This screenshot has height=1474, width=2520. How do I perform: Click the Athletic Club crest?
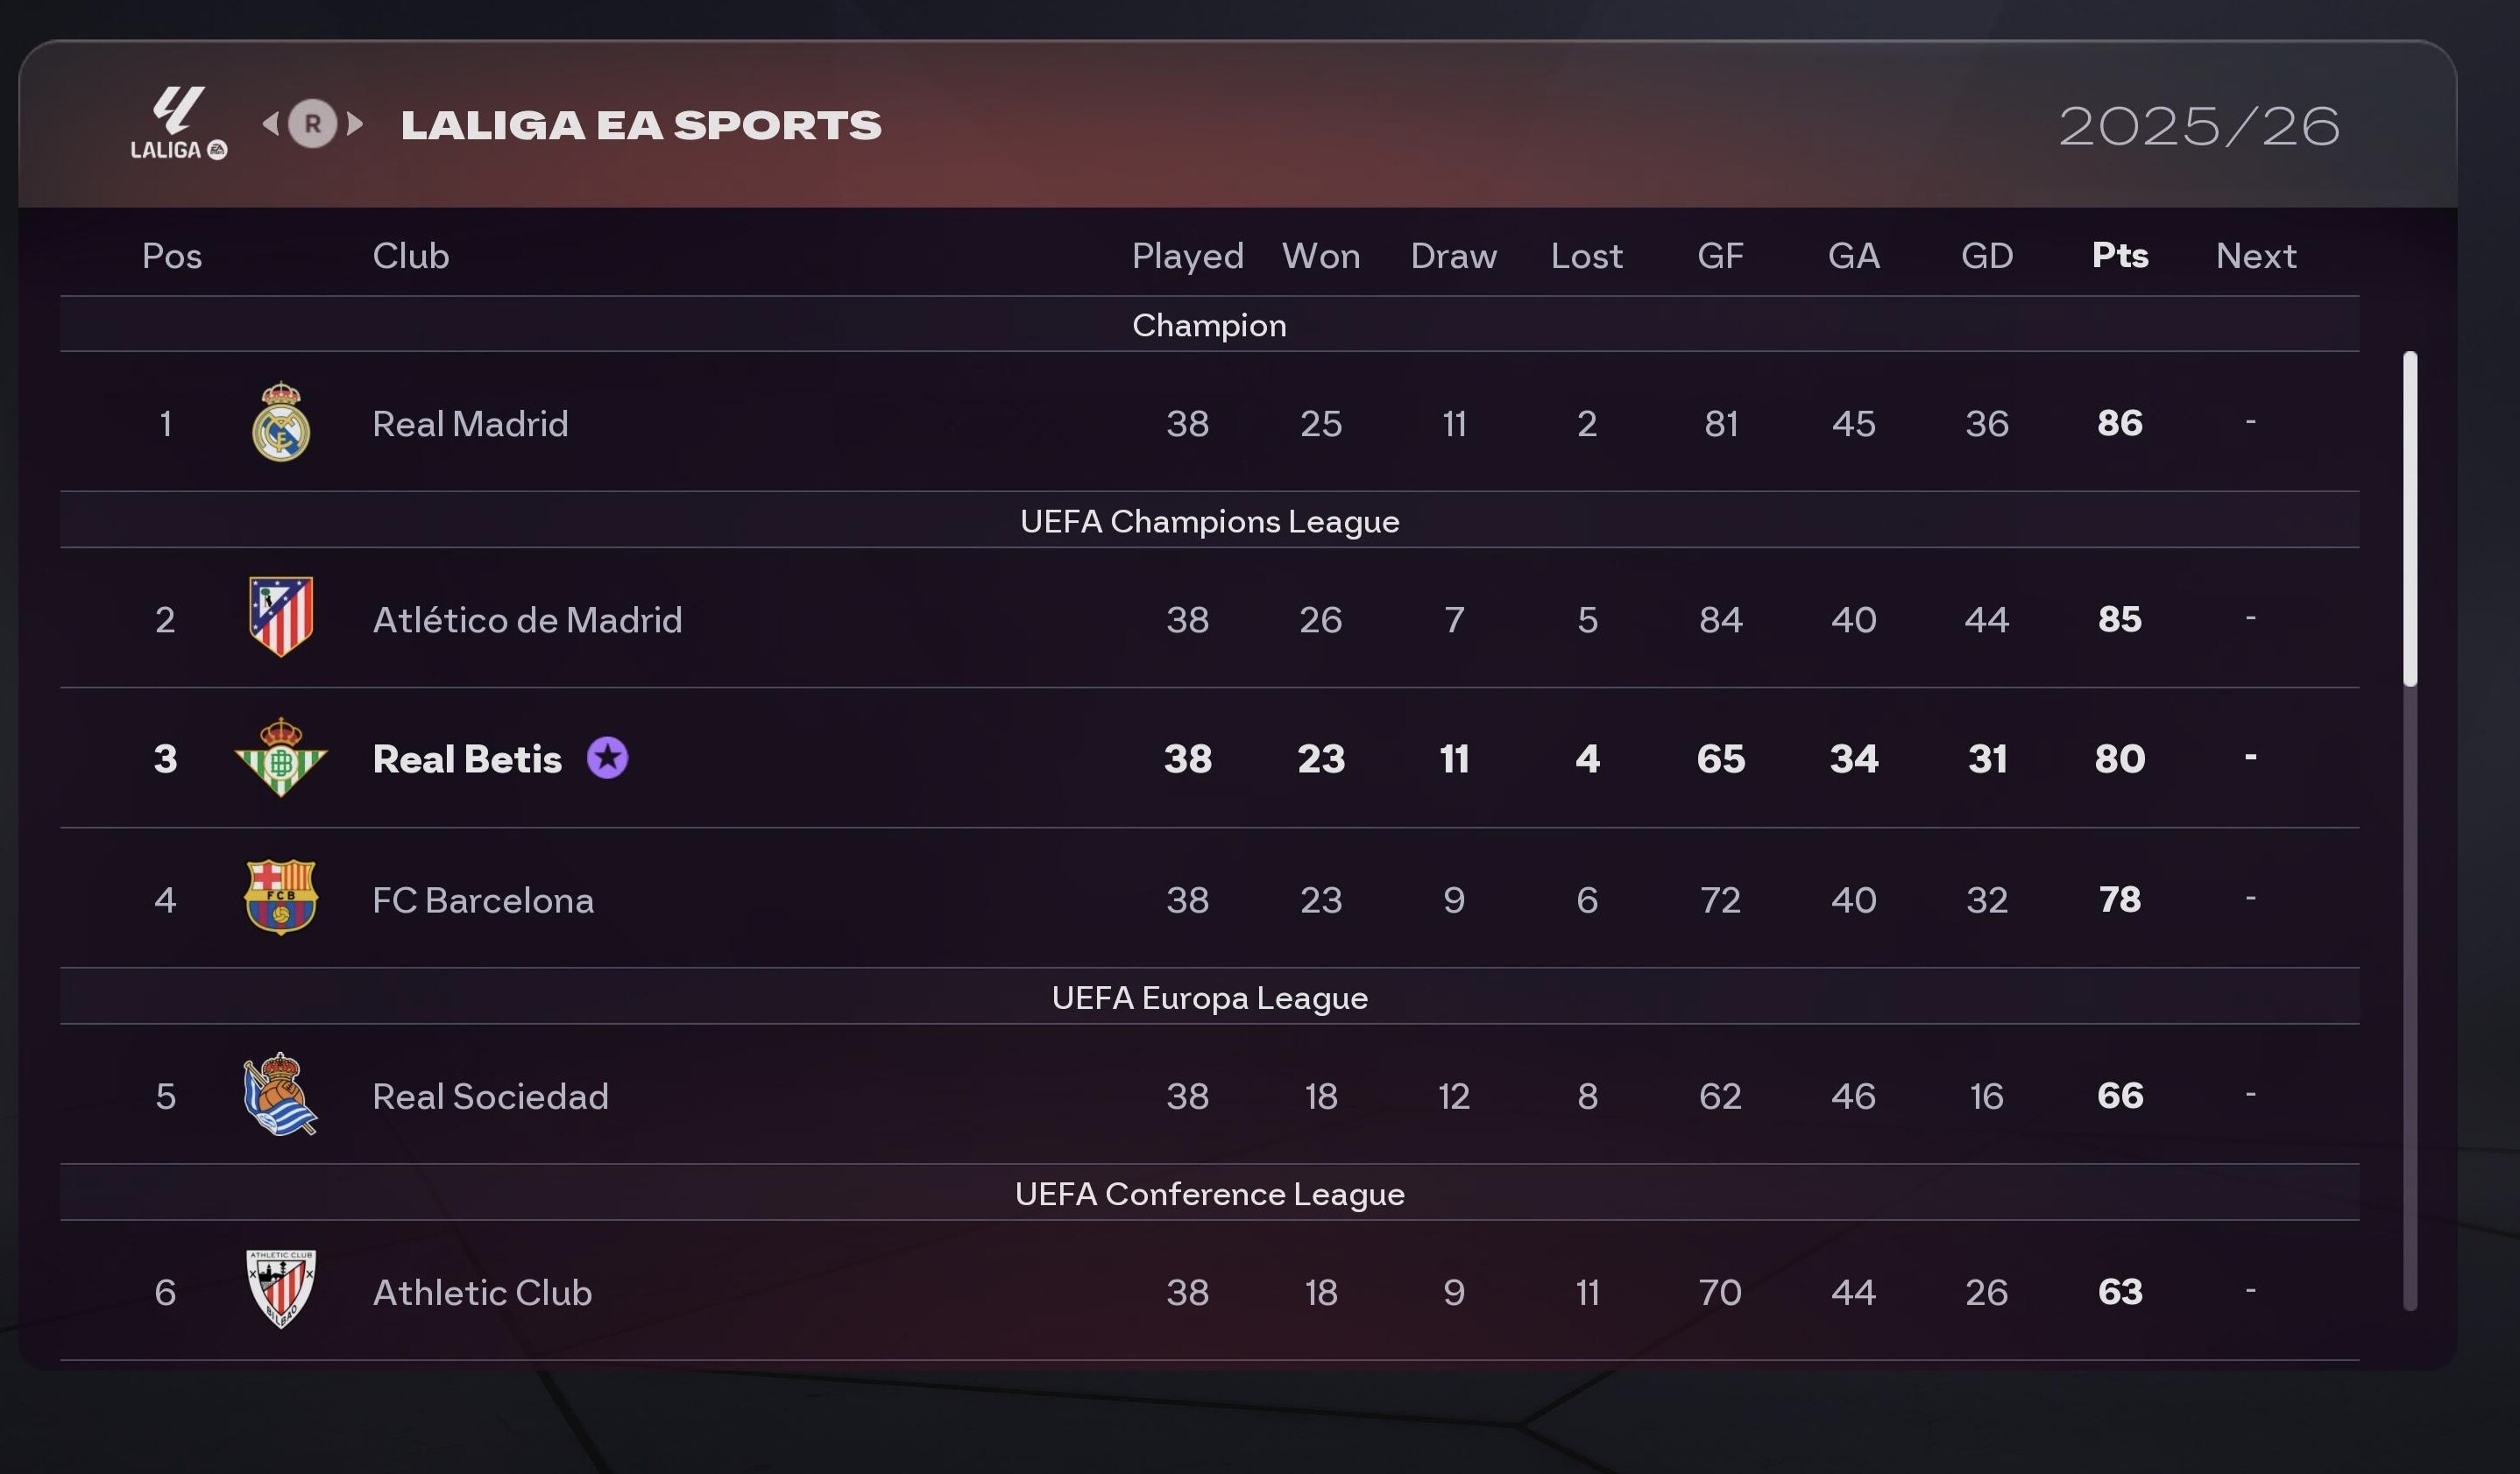point(281,1289)
